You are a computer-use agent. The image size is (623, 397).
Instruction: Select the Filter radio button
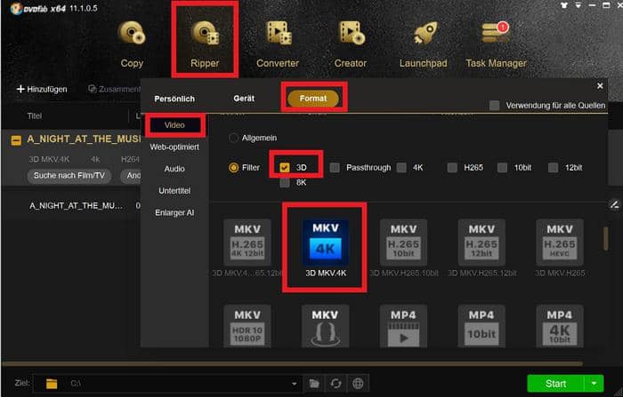233,167
